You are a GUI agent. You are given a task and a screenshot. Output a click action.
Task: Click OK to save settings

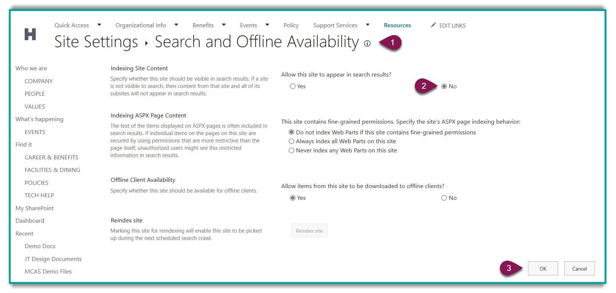543,269
